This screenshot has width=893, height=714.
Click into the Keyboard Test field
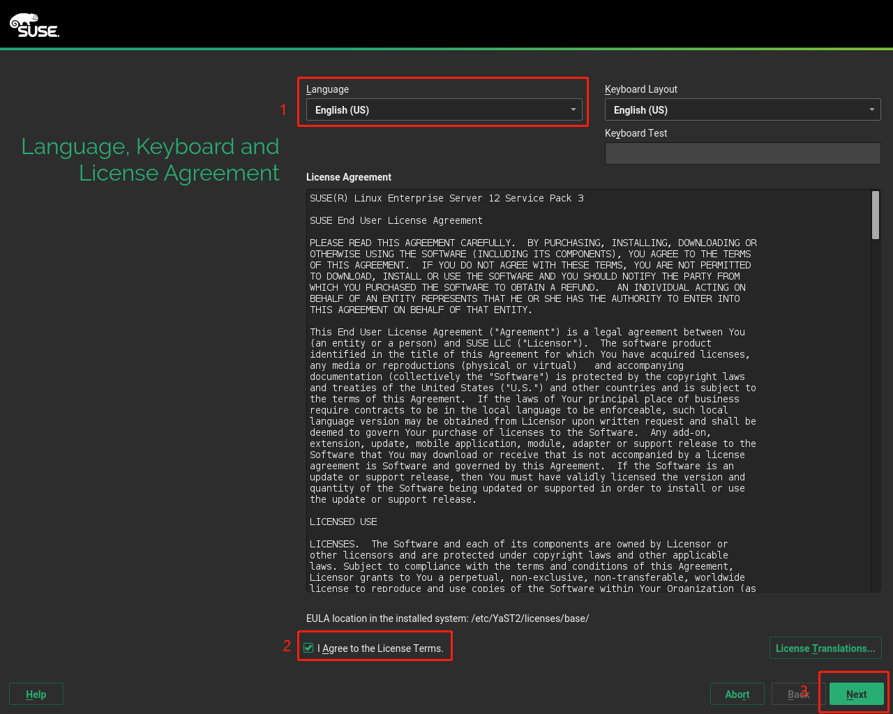click(x=742, y=153)
